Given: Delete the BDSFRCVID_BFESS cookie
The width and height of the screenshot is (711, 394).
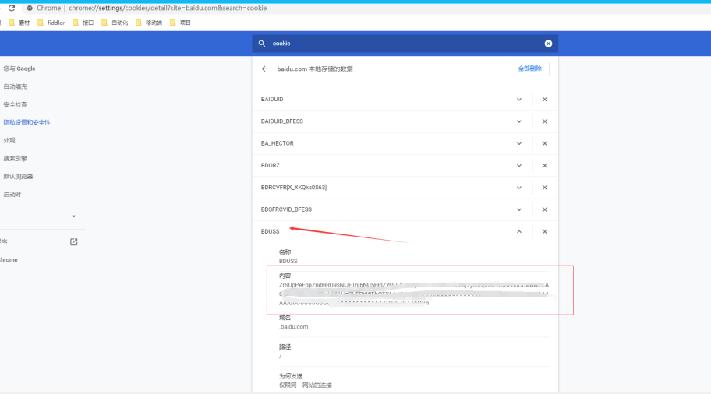Looking at the screenshot, I should pos(545,209).
